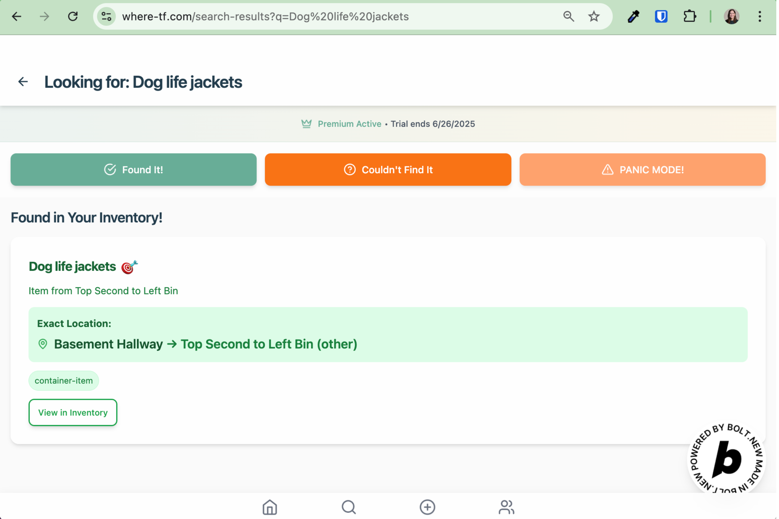The width and height of the screenshot is (779, 519).
Task: Activate the PANIC MODE! button
Action: [x=642, y=169]
